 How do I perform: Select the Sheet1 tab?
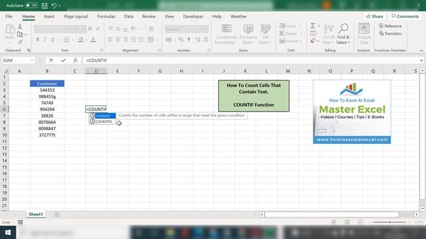point(36,214)
